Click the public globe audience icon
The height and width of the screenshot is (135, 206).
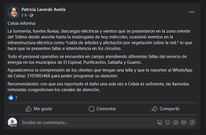(x=31, y=15)
